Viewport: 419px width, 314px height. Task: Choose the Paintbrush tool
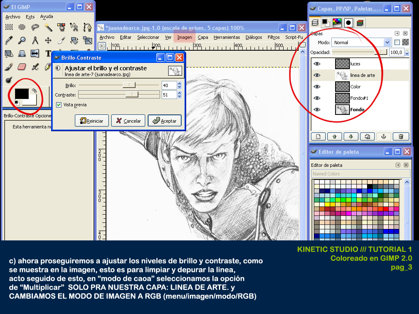(9, 67)
